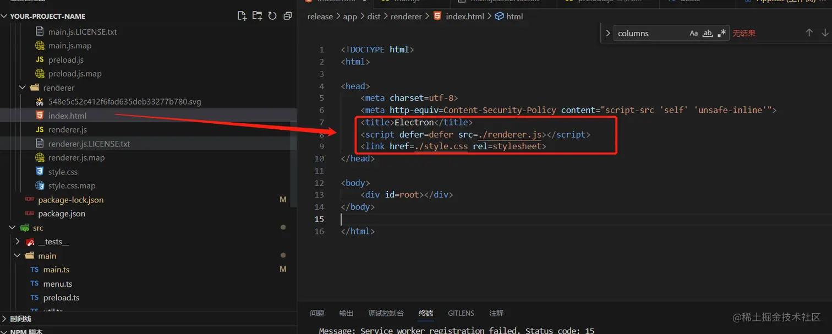832x334 pixels.
Task: Click the New Folder icon in explorer header
Action: coord(257,16)
